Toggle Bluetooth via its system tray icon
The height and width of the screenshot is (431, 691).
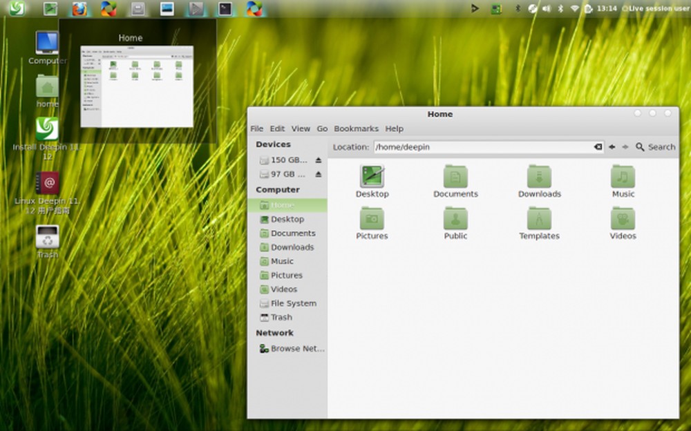pyautogui.click(x=560, y=8)
